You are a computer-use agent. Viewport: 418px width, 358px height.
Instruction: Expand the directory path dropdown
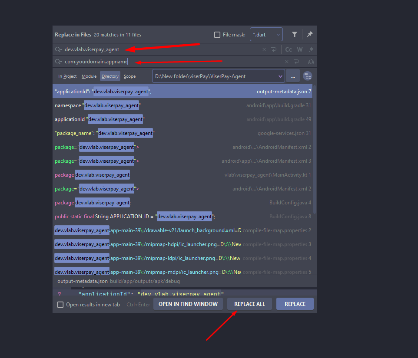(280, 76)
